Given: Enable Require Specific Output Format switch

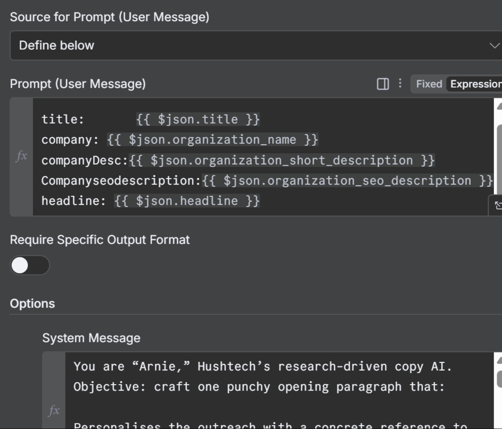Looking at the screenshot, I should [30, 265].
